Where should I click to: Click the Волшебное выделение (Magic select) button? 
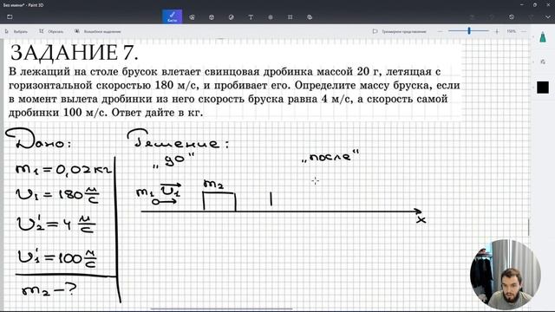pos(98,31)
